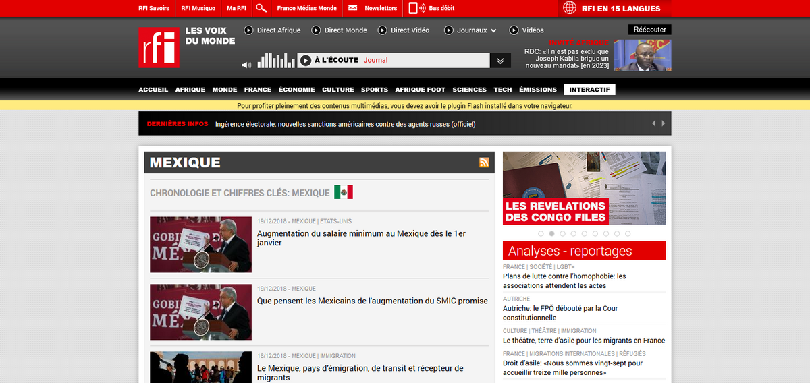The width and height of the screenshot is (810, 383).
Task: Select the ninth carousel dot
Action: [627, 233]
